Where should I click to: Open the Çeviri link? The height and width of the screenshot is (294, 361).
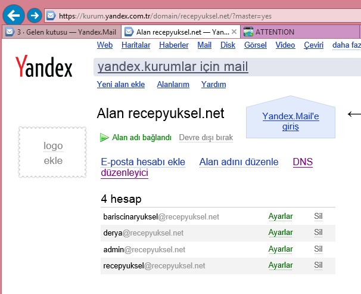(313, 45)
